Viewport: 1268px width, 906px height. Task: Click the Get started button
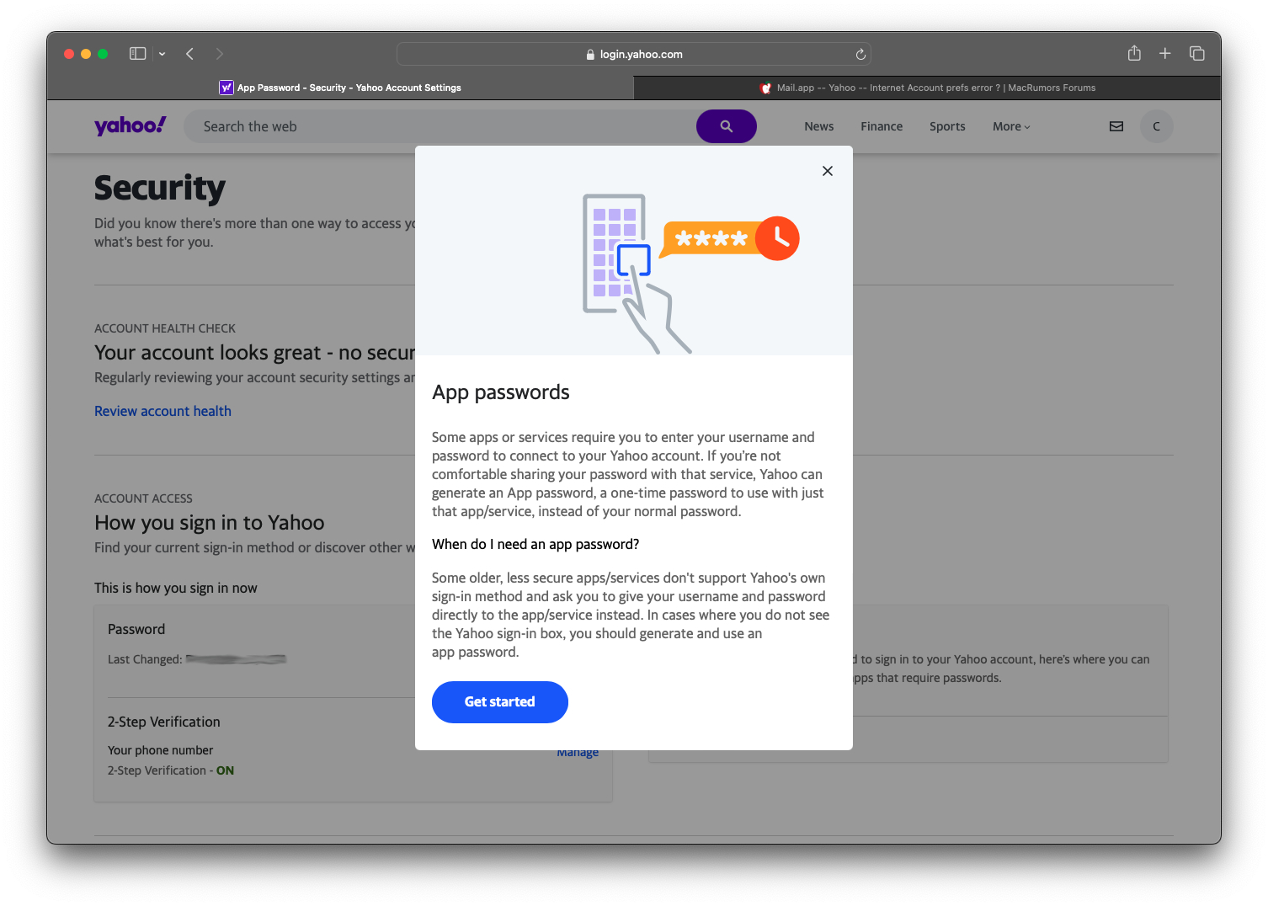(x=500, y=702)
